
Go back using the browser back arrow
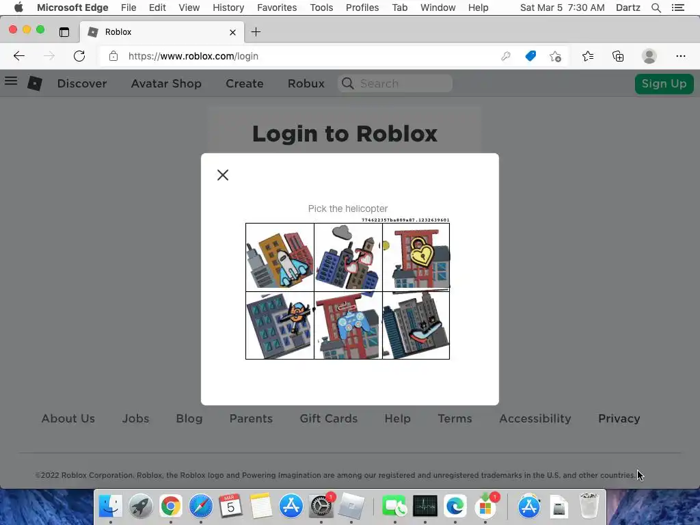click(18, 56)
